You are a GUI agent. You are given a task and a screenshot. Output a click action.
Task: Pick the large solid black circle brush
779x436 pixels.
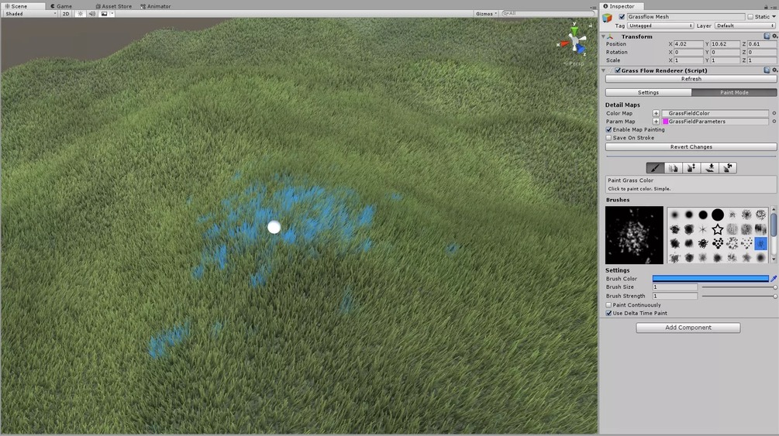[x=718, y=215]
